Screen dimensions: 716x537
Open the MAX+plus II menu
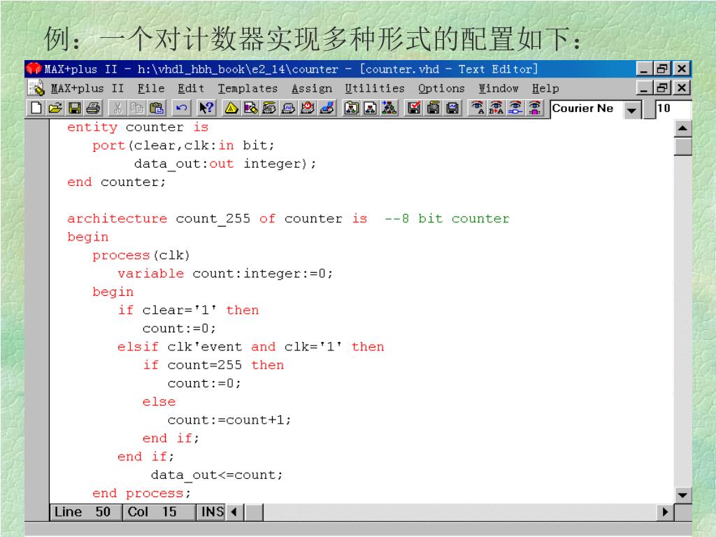click(x=87, y=89)
